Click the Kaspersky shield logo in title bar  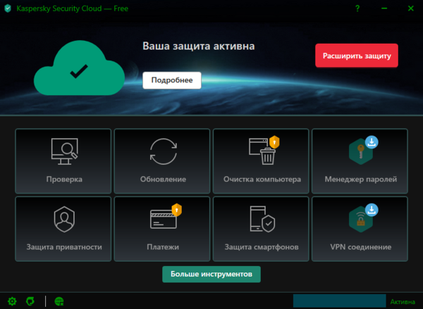point(8,8)
